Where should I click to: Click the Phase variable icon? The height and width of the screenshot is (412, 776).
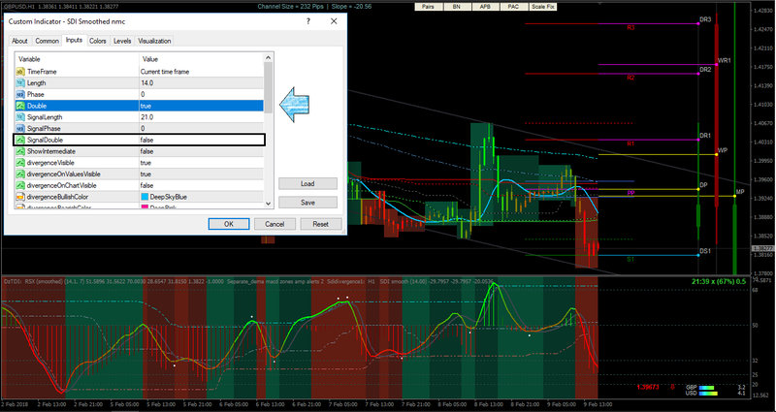[19, 94]
